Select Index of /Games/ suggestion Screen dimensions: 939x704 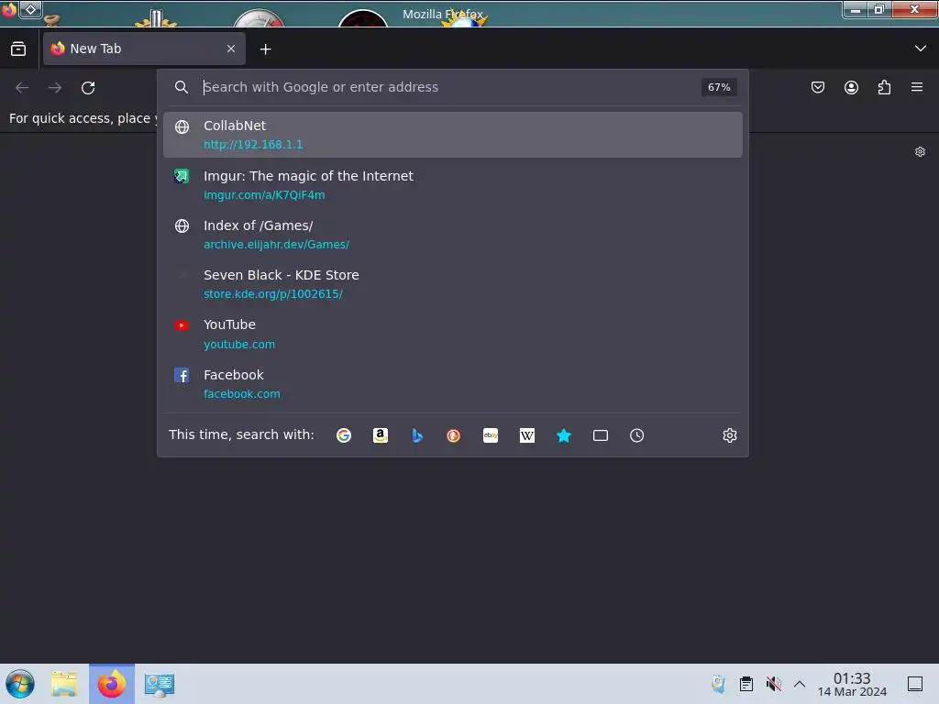(x=453, y=235)
